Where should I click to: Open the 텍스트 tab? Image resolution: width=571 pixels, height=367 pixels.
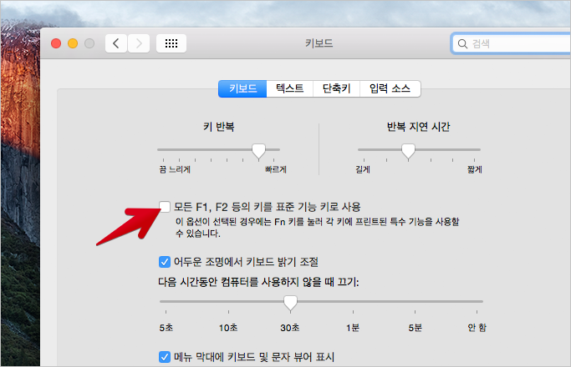pos(290,88)
